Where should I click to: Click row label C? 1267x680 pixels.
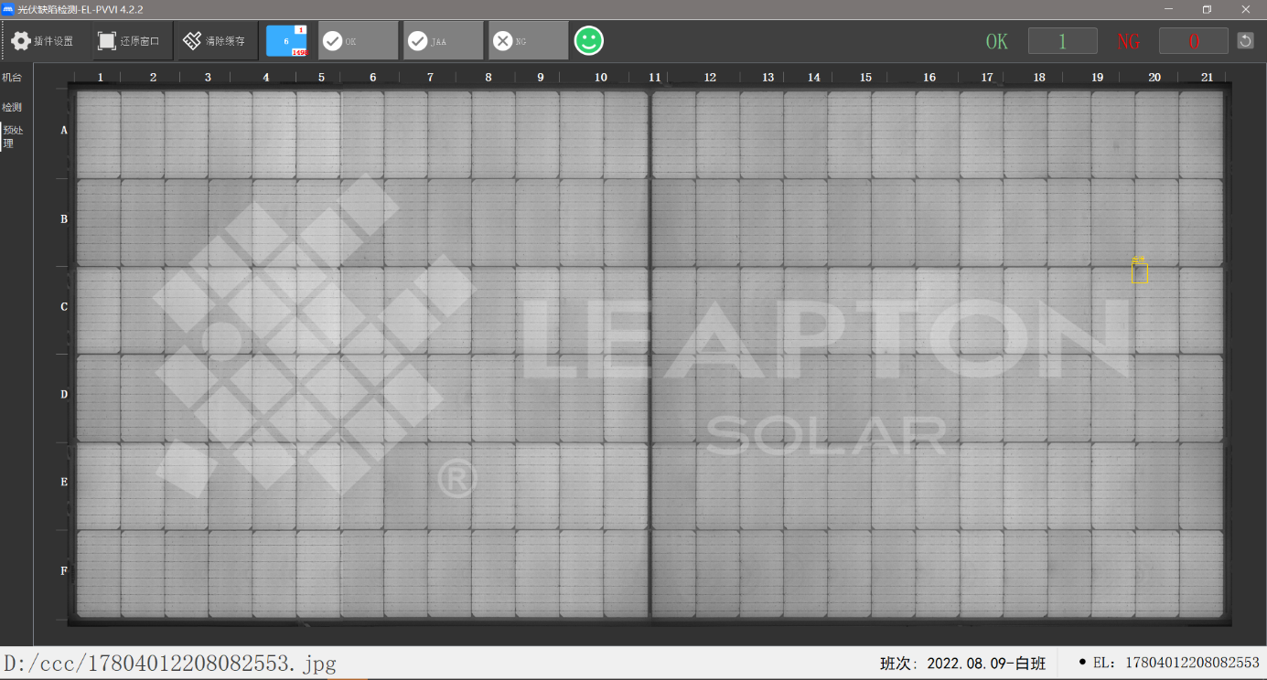click(64, 307)
